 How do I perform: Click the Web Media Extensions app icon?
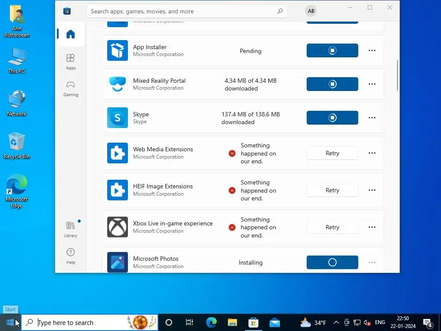[x=118, y=153]
